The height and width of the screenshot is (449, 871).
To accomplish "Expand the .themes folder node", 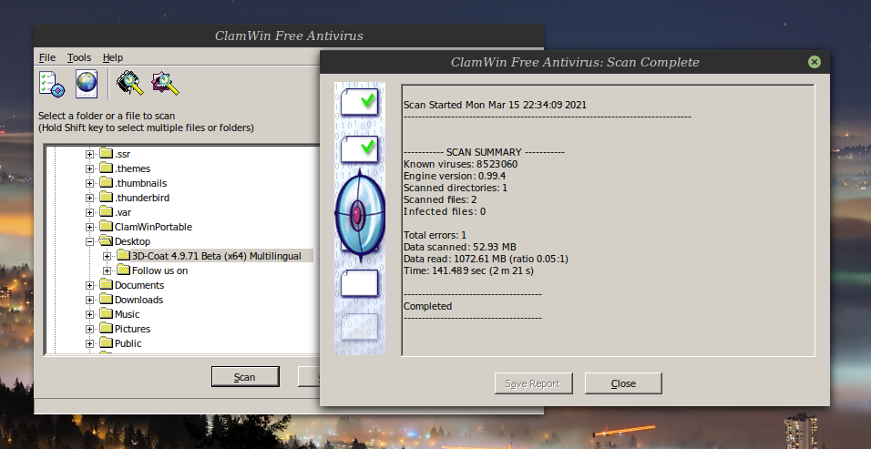I will tap(89, 168).
